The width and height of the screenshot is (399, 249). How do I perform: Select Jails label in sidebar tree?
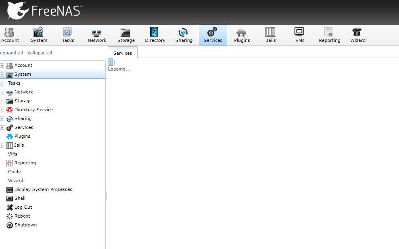pyautogui.click(x=19, y=145)
